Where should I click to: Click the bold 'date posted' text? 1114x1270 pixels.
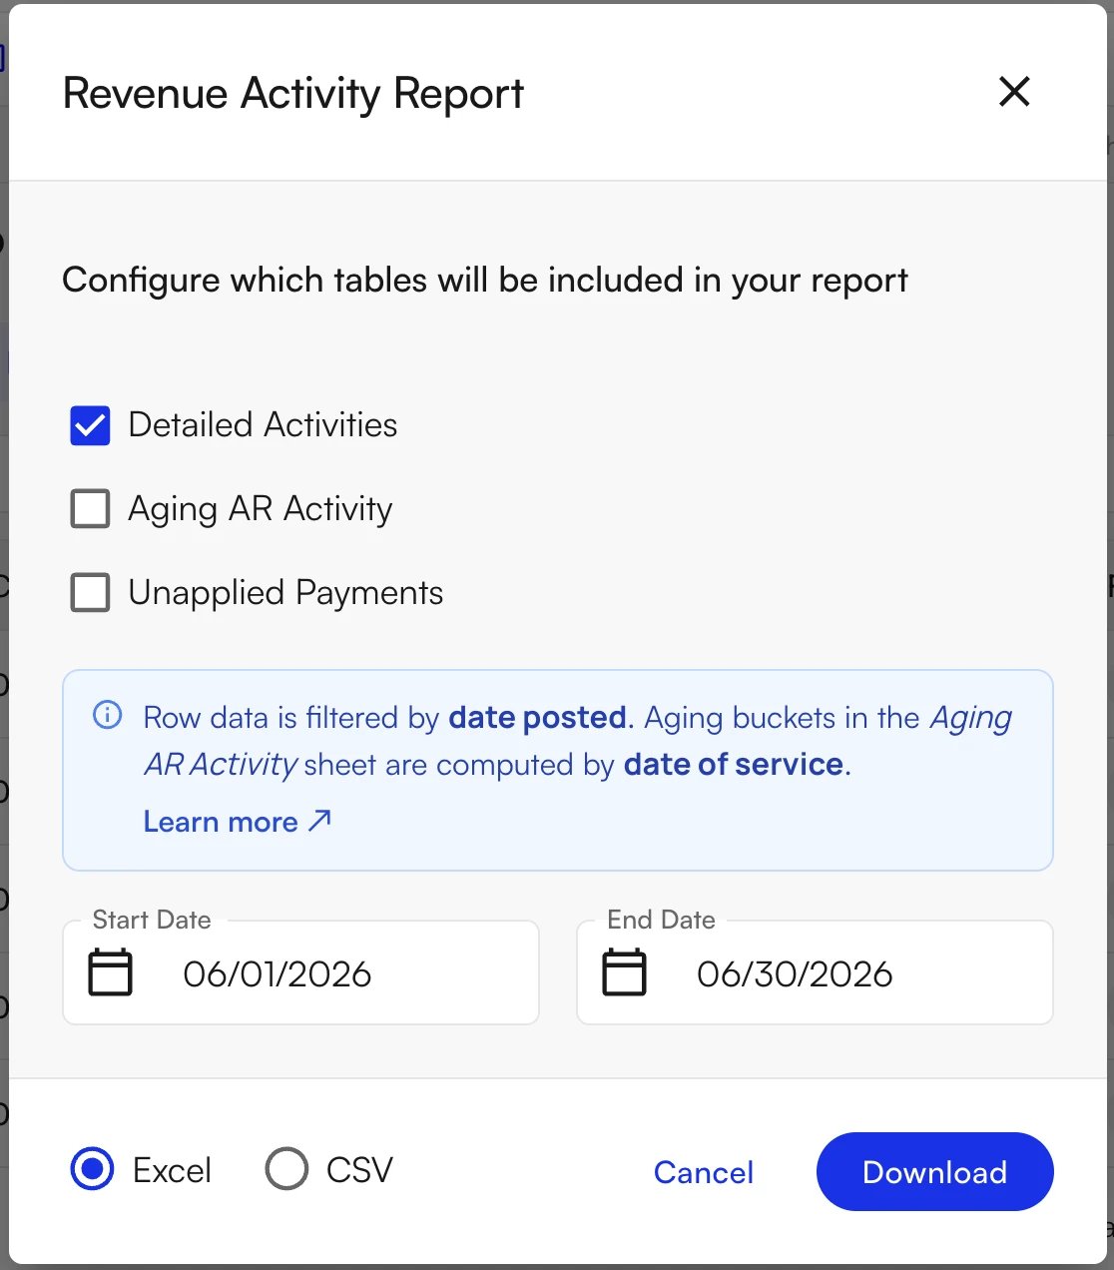point(538,718)
